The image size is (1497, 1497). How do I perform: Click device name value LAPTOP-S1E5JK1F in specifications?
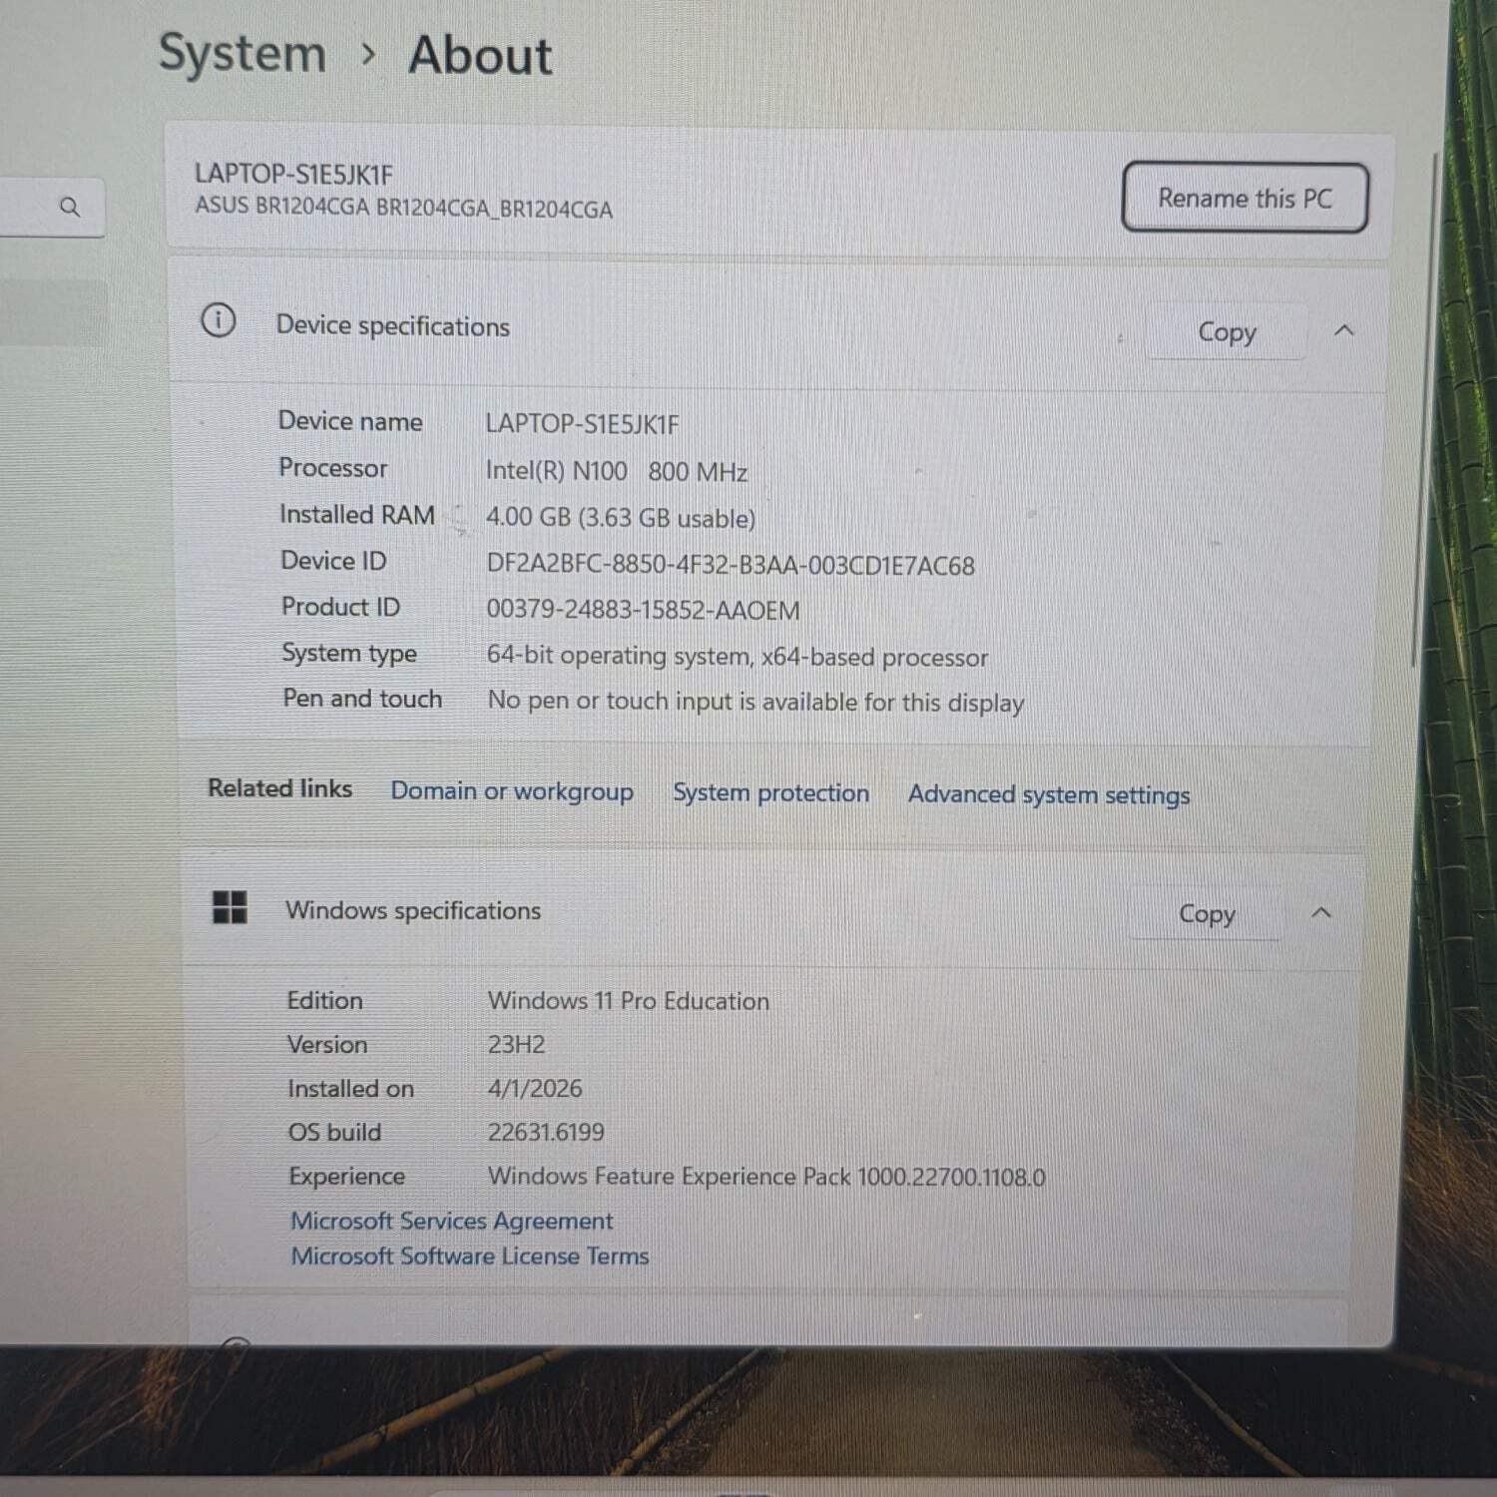(x=582, y=424)
